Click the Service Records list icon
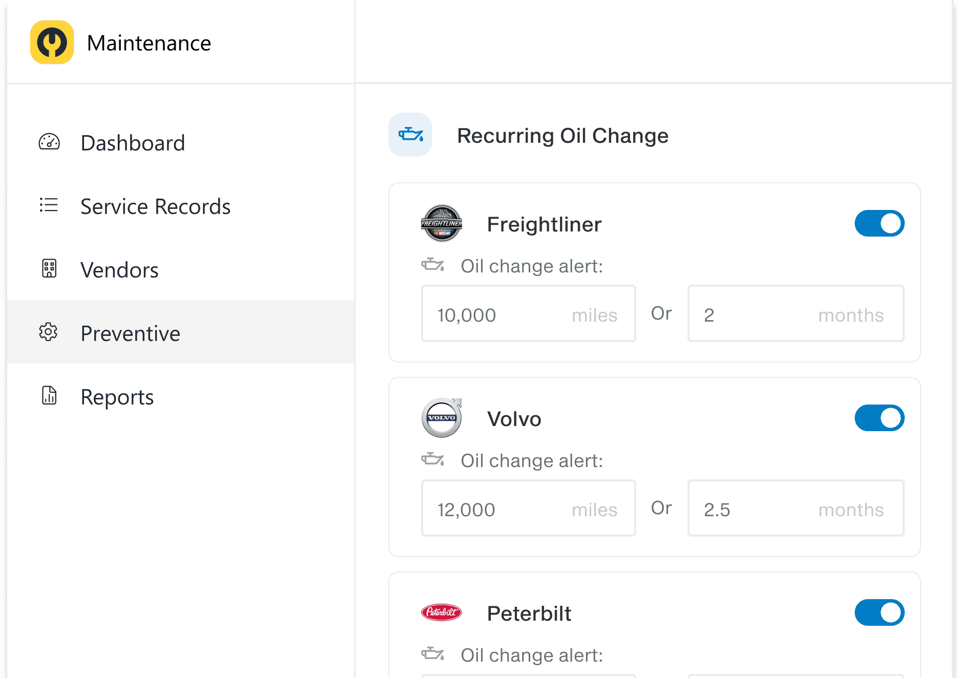The image size is (959, 678). point(49,206)
